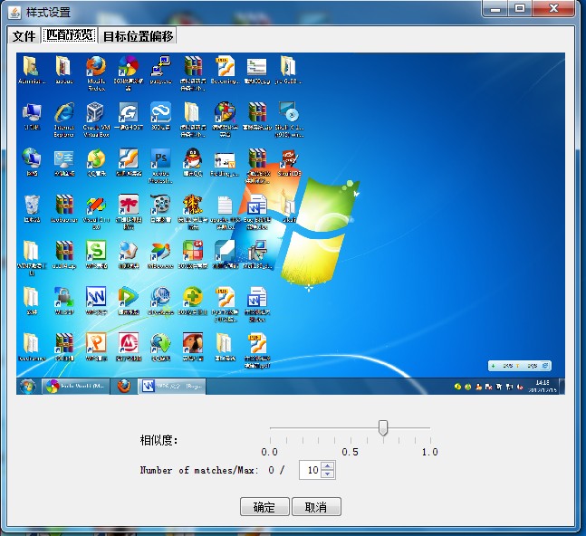Screen dimensions: 586x536
Task: Decrease max matches with down arrow
Action: pyautogui.click(x=328, y=474)
